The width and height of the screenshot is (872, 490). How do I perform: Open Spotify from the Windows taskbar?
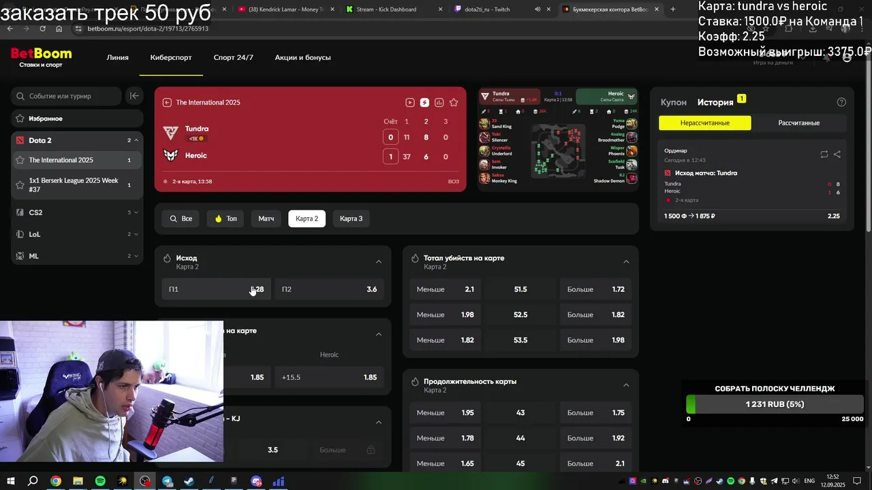pyautogui.click(x=100, y=481)
